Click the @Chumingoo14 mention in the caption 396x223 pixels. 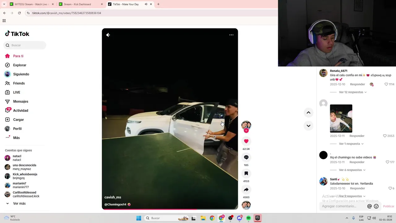(x=115, y=204)
